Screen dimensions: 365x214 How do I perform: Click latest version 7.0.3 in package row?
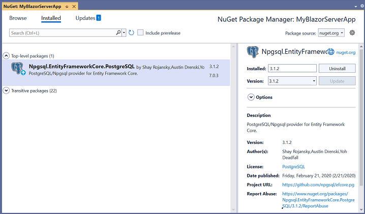coord(214,75)
